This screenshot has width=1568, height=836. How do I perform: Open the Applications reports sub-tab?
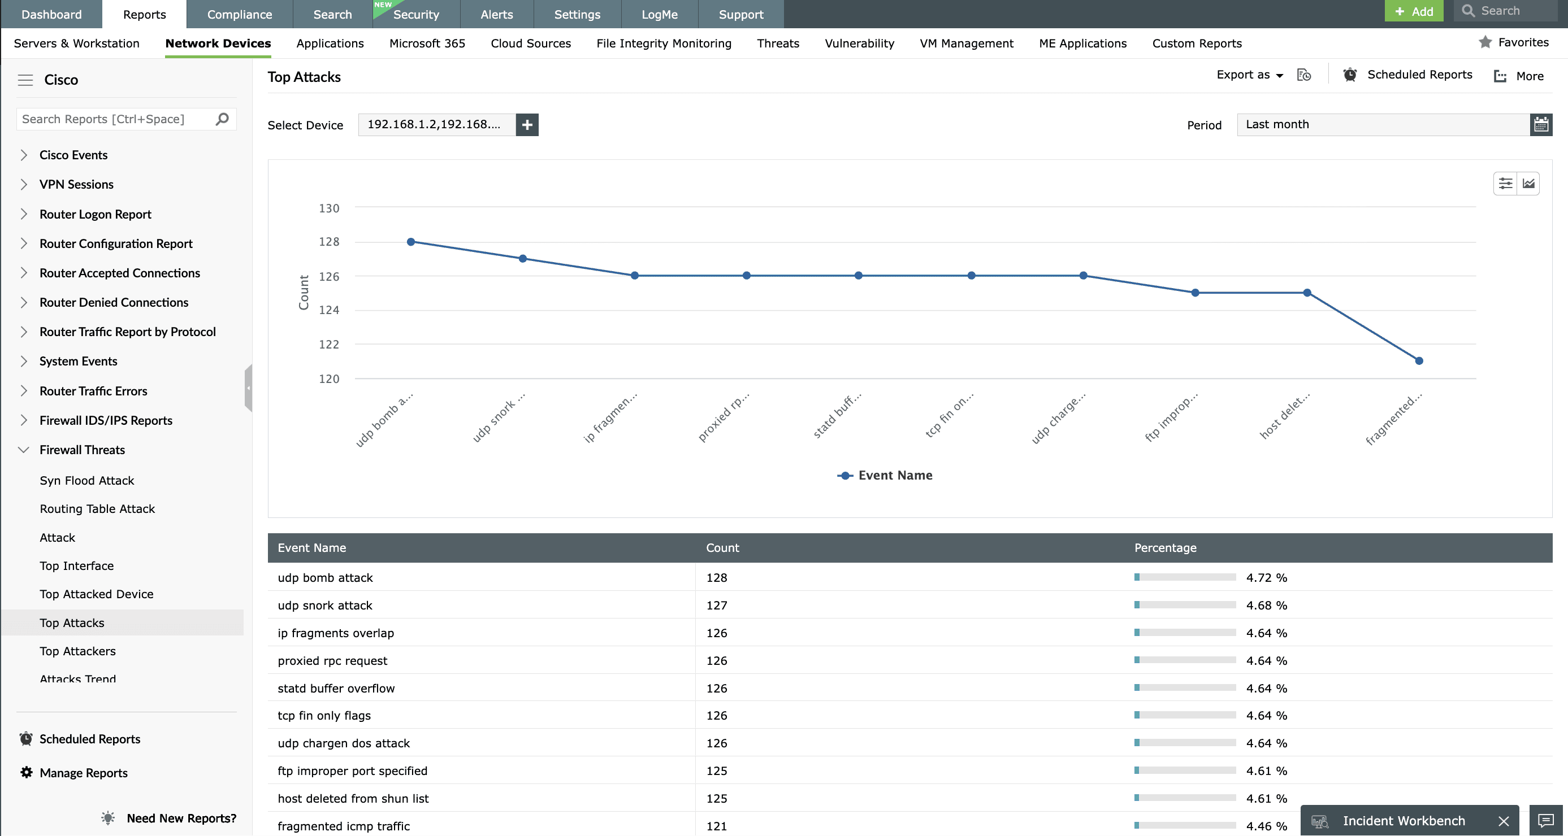pyautogui.click(x=330, y=43)
